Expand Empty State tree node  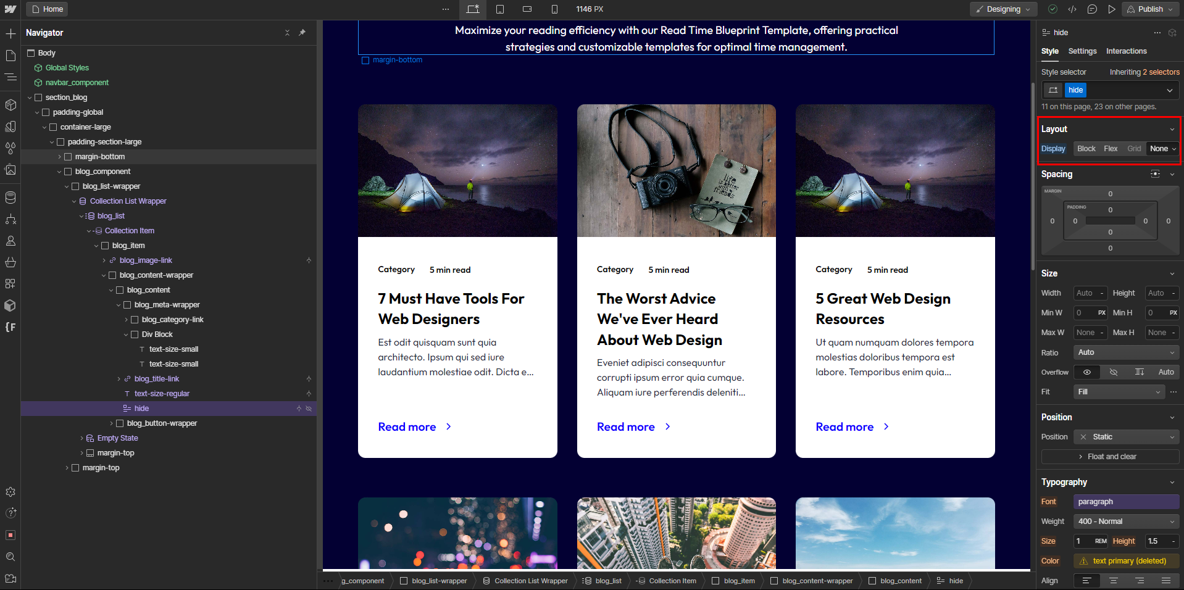click(82, 438)
